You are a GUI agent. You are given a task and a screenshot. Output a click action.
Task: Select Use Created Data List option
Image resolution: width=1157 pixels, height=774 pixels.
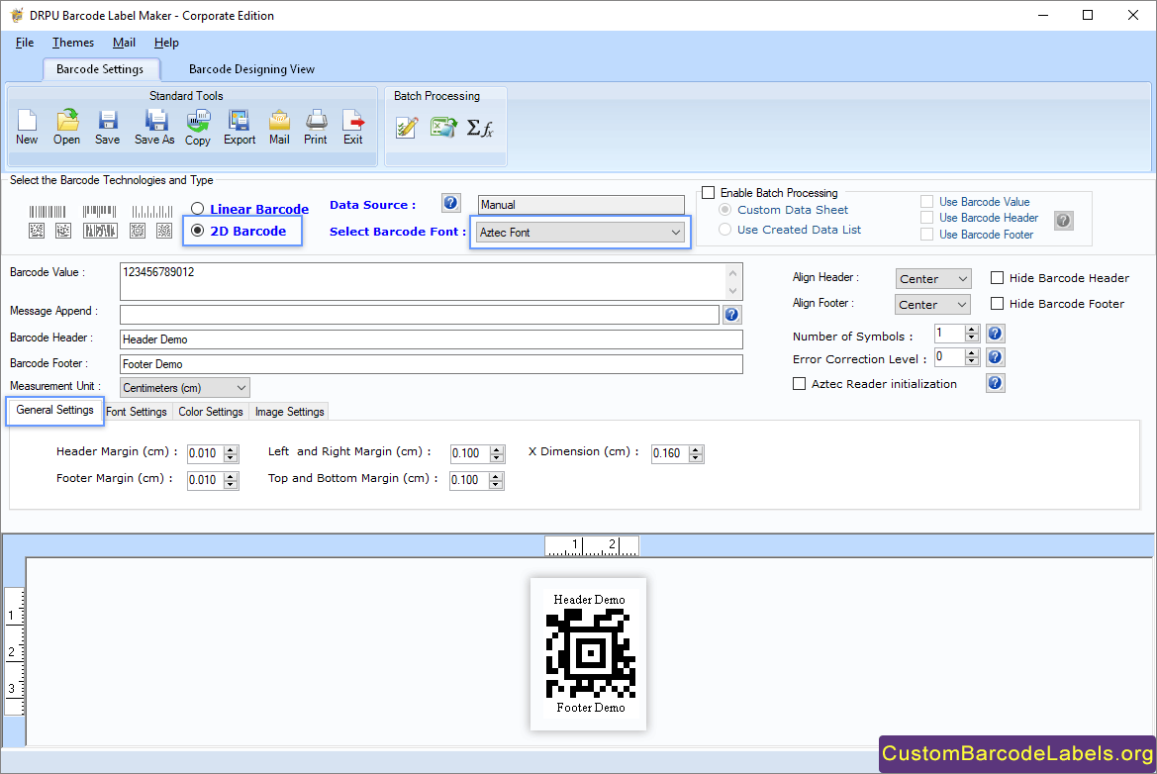(725, 230)
